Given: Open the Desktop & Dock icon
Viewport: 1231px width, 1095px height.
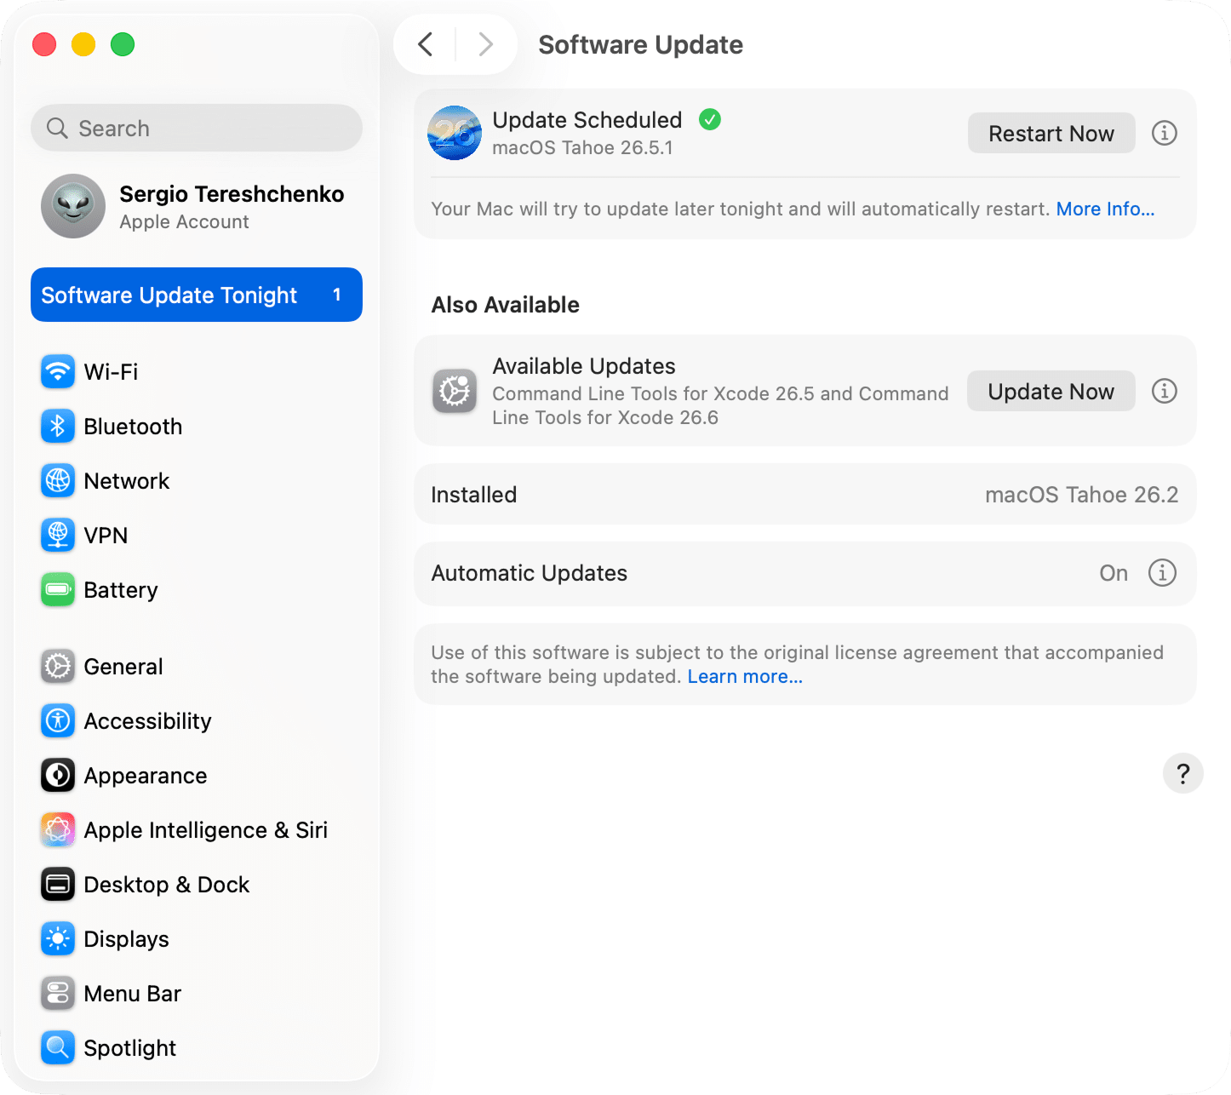Looking at the screenshot, I should (58, 885).
